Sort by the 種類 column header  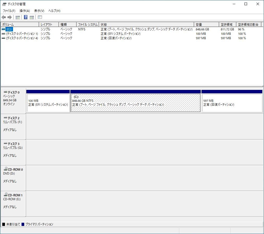click(x=67, y=24)
